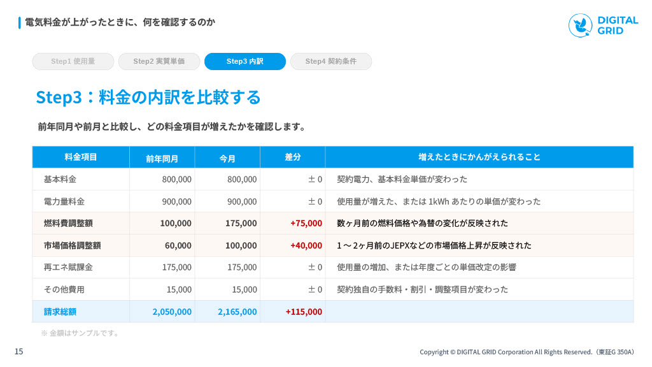
Task: Click the 前年同月や前月と比較し subtitle sentence
Action: [x=172, y=127]
